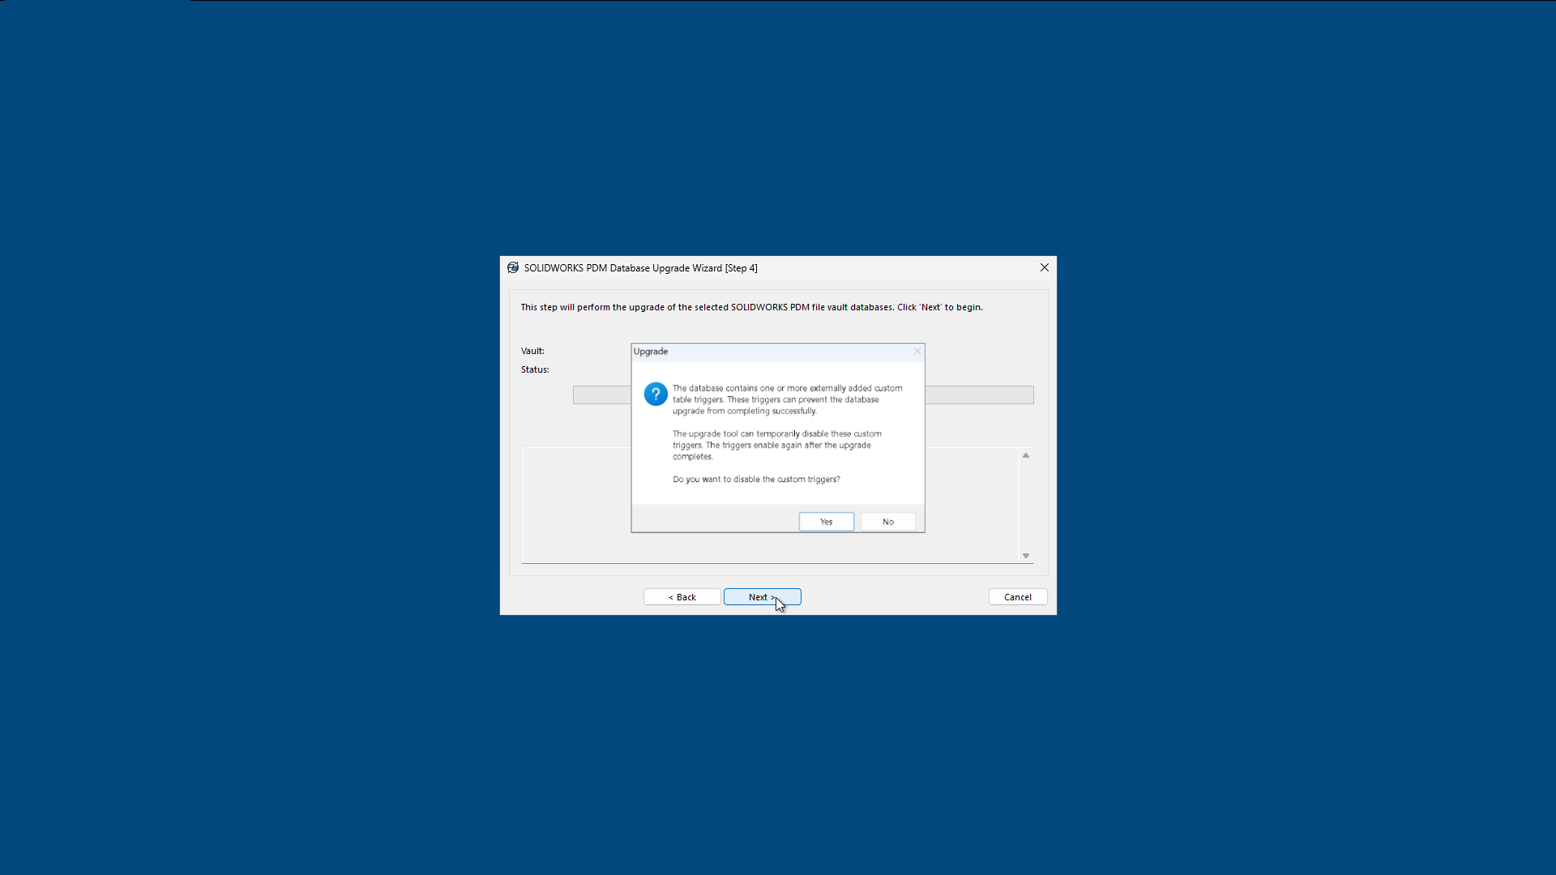Click the SOLIDWORKS PDM wizard title icon

pos(513,268)
